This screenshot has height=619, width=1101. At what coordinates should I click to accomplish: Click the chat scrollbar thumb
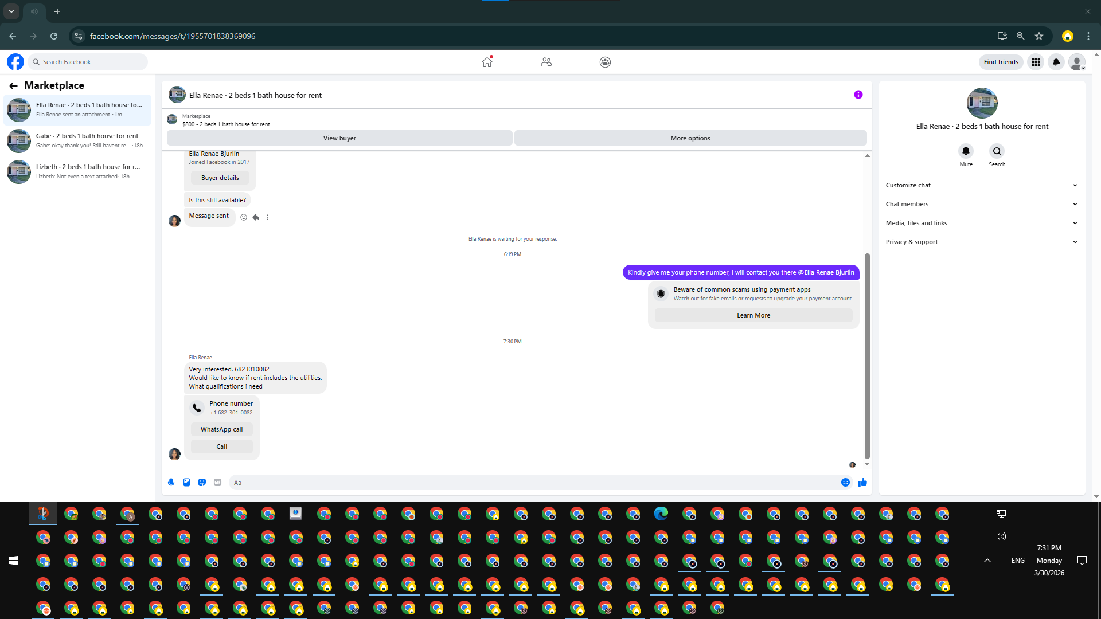pyautogui.click(x=867, y=355)
